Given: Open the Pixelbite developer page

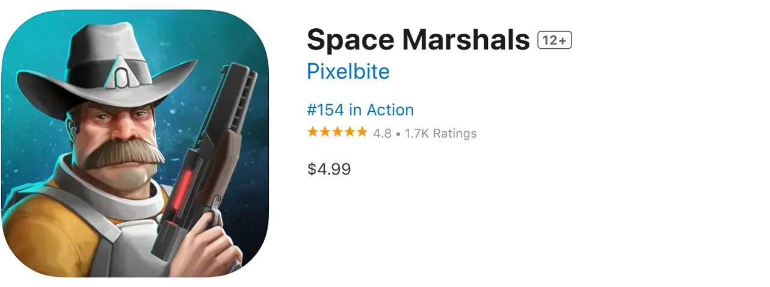Looking at the screenshot, I should point(348,72).
